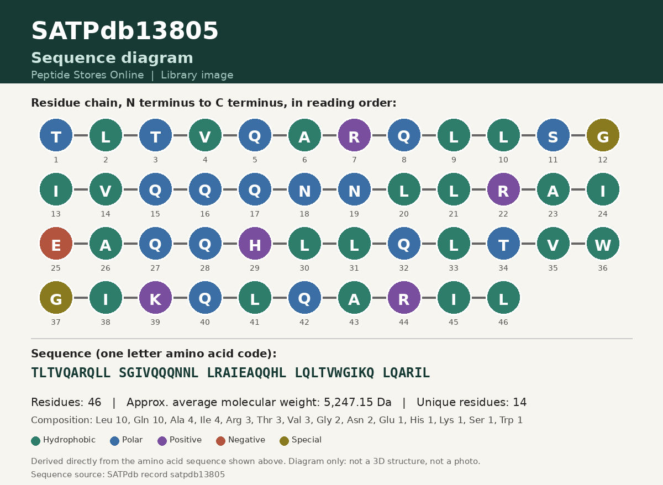Select the final L residue at position 46
The image size is (663, 485).
(503, 298)
